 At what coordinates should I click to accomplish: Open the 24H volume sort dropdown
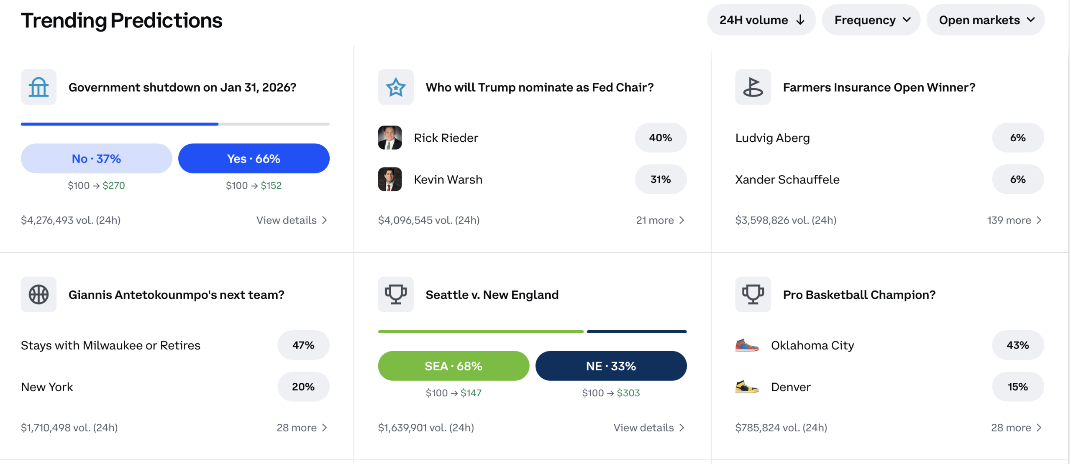761,19
